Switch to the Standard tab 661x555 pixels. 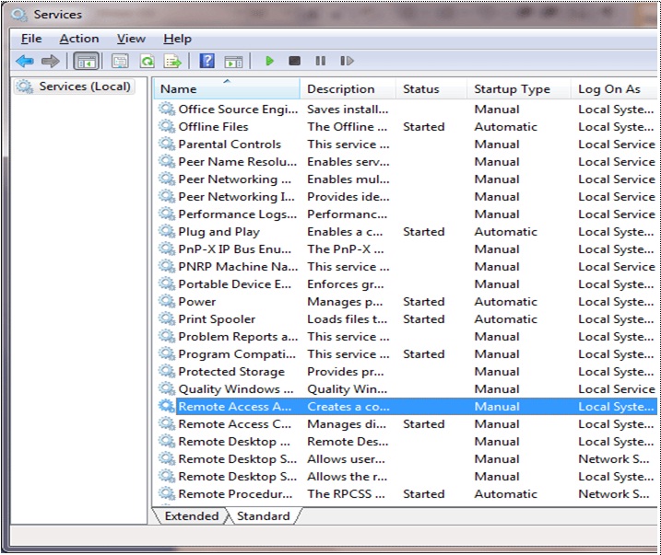coord(263,515)
